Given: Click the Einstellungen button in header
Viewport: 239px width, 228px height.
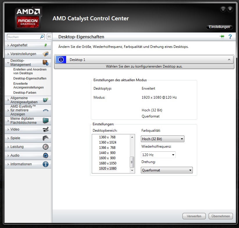Looking at the screenshot, I should point(219,27).
